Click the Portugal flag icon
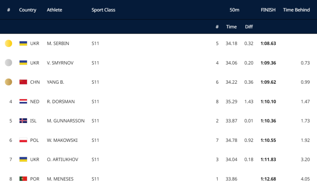317x192 pixels. (x=23, y=179)
